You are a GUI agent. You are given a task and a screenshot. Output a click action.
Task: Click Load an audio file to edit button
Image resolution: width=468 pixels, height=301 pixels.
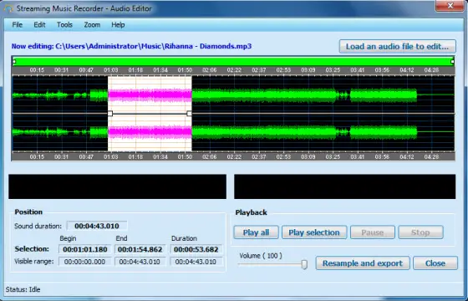(397, 46)
